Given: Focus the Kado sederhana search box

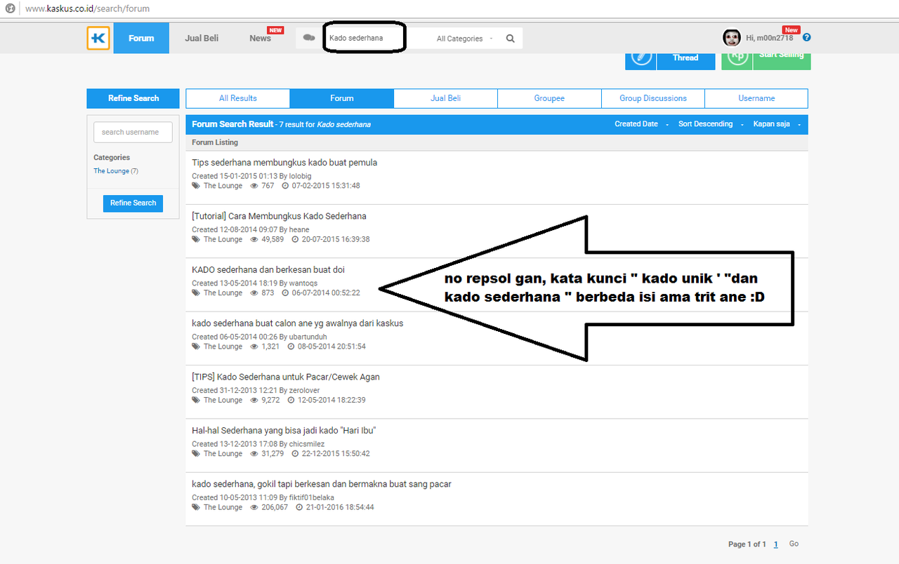Looking at the screenshot, I should coord(364,38).
